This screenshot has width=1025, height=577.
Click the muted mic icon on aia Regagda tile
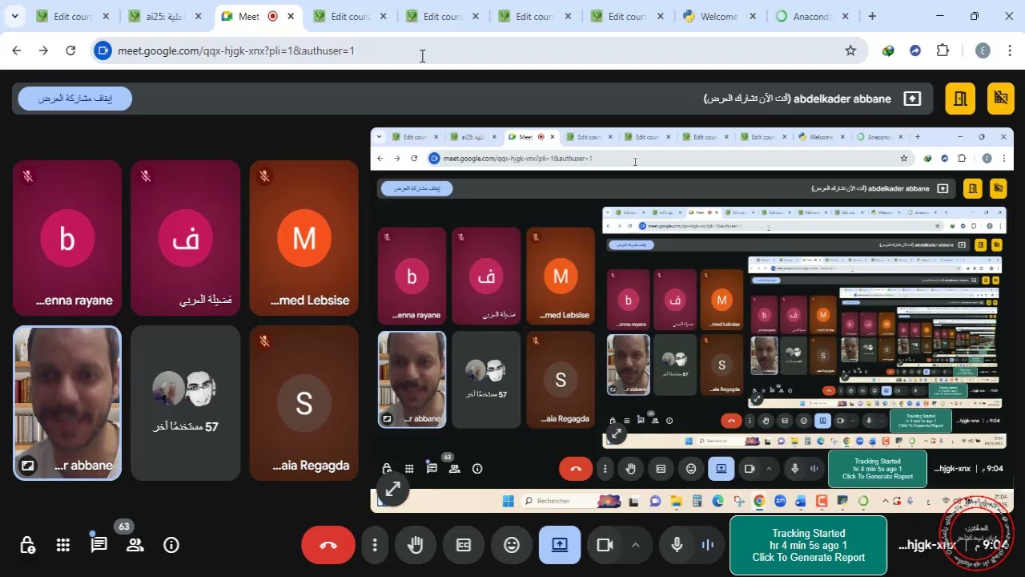(x=264, y=341)
